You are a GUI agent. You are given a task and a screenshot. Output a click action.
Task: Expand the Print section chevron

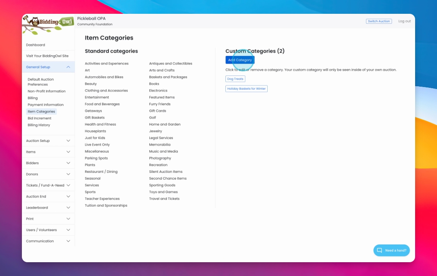coord(68,219)
